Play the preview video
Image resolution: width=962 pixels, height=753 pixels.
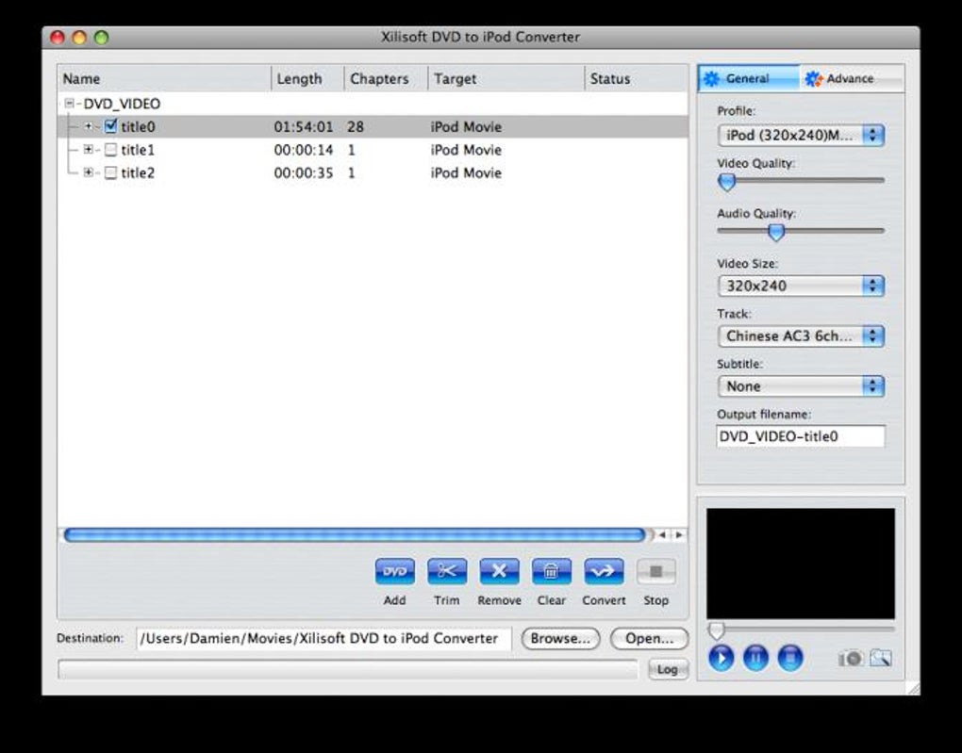pyautogui.click(x=721, y=658)
